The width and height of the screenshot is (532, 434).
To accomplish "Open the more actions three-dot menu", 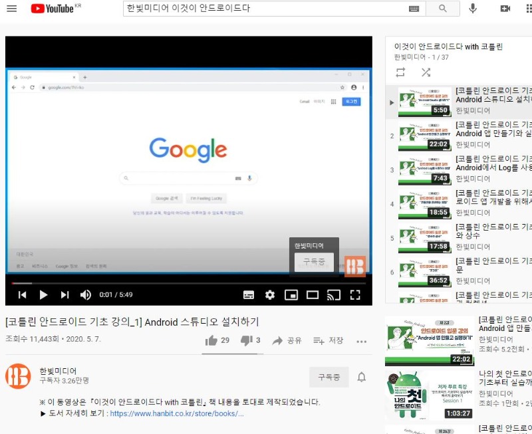I will (361, 341).
